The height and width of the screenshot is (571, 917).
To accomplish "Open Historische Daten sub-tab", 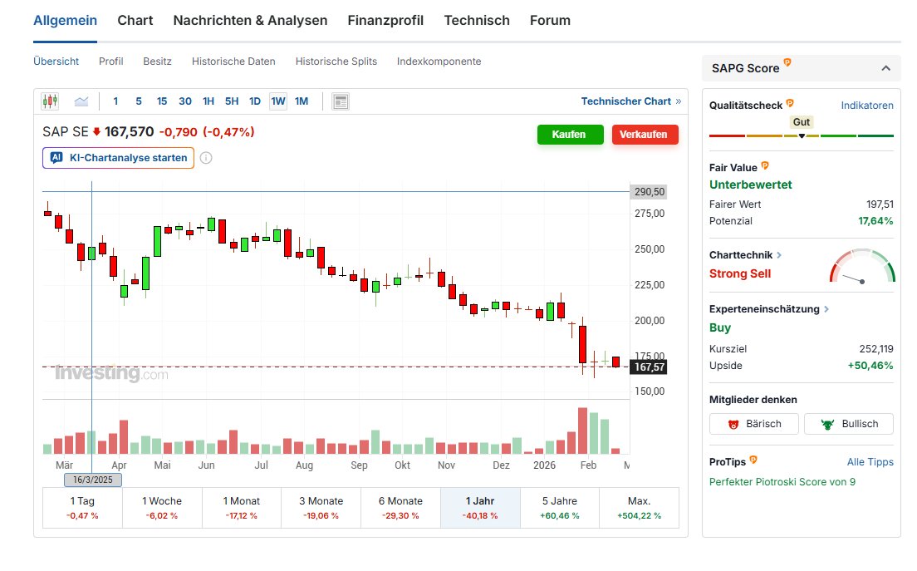I will [x=233, y=62].
